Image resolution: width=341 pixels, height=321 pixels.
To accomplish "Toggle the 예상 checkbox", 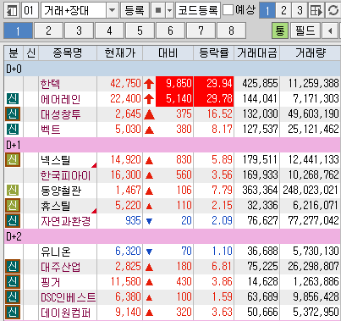I will click(x=228, y=10).
